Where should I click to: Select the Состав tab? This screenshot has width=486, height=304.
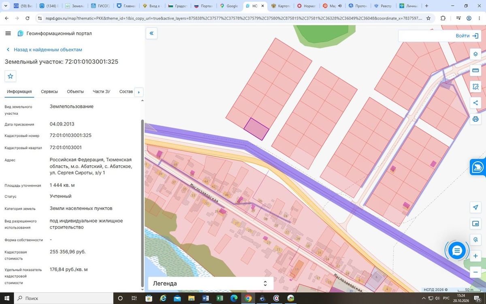click(x=126, y=92)
